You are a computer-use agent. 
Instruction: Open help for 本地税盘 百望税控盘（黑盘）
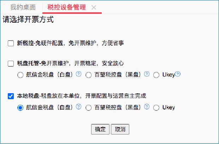click(x=147, y=107)
